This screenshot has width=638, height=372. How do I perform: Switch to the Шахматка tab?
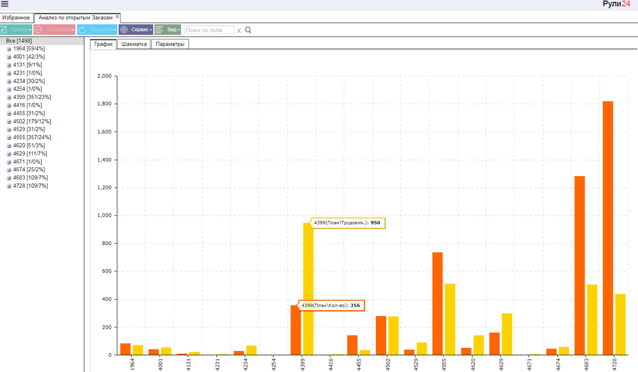point(134,44)
